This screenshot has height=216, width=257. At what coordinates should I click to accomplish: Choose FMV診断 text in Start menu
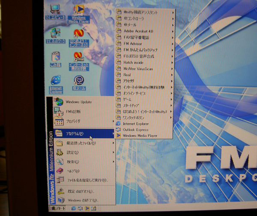(x=73, y=112)
